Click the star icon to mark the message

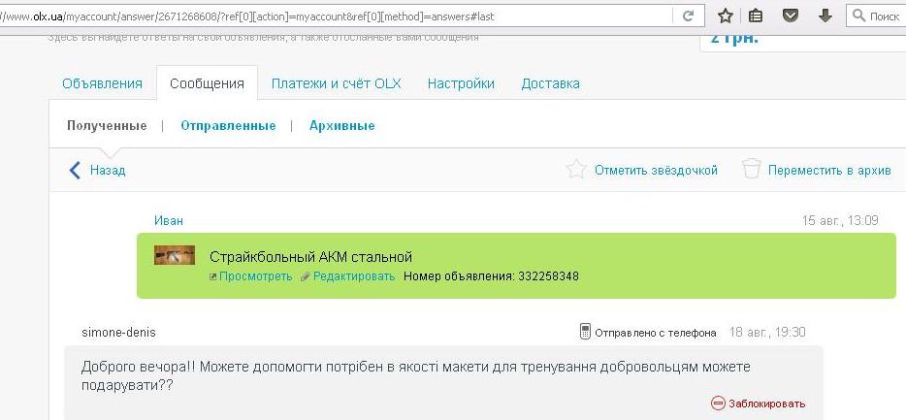click(x=576, y=170)
